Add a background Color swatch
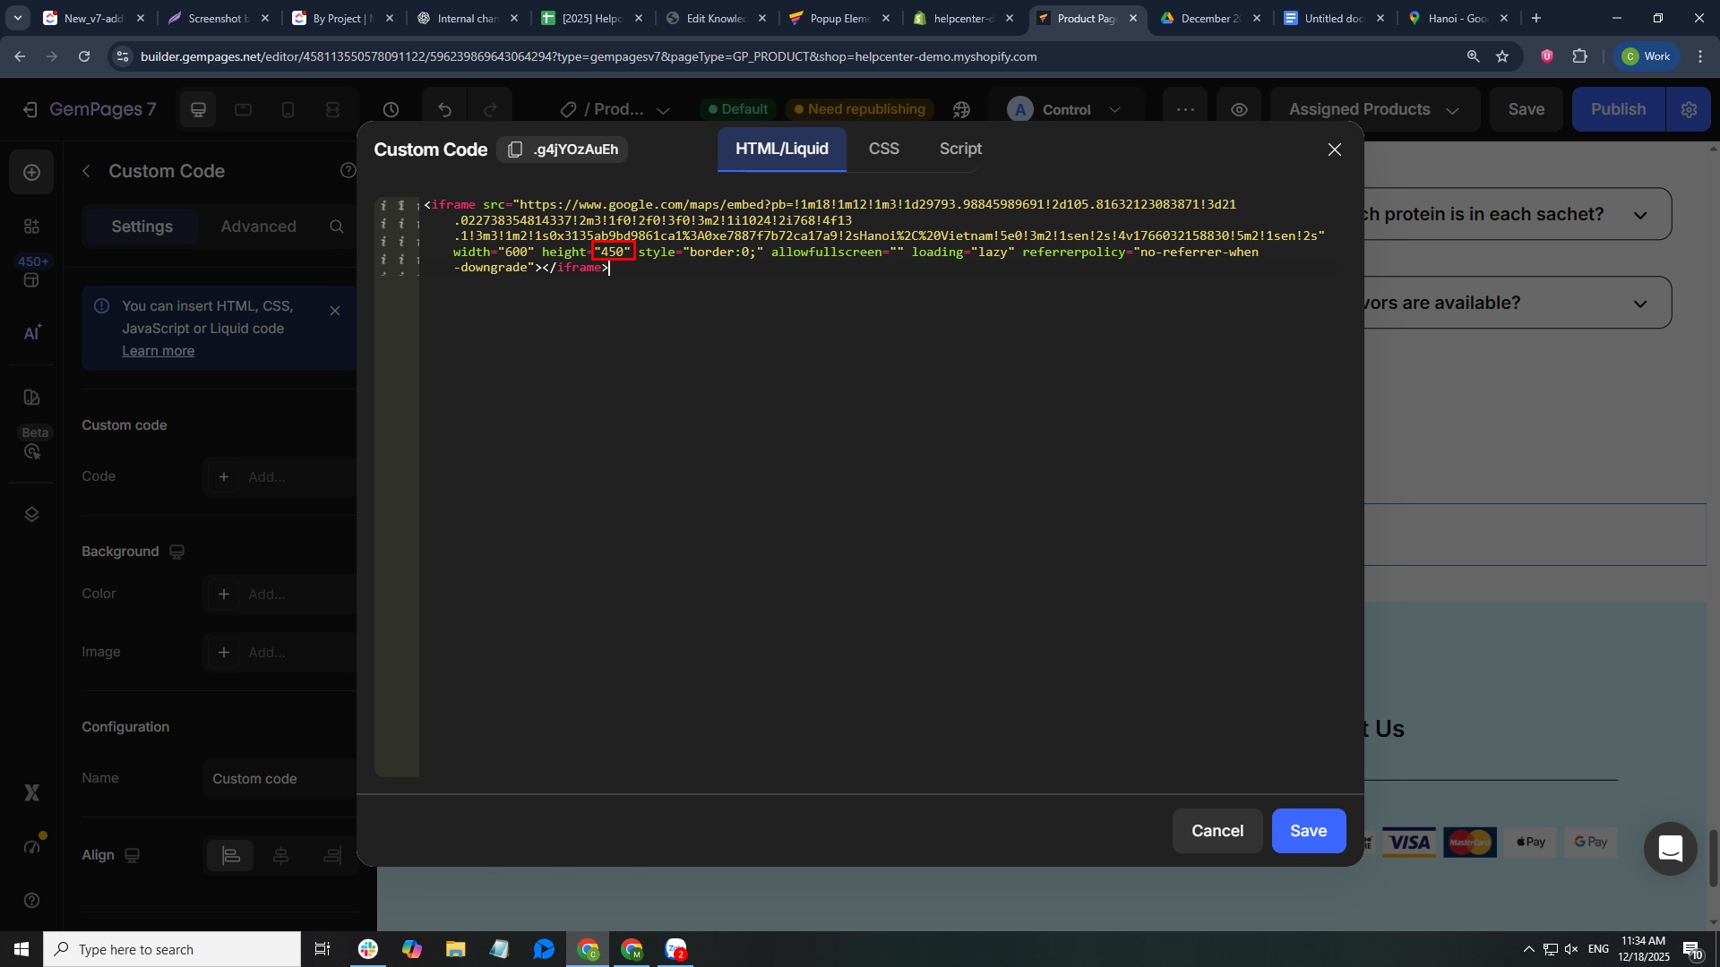The height and width of the screenshot is (967, 1720). pos(224,595)
